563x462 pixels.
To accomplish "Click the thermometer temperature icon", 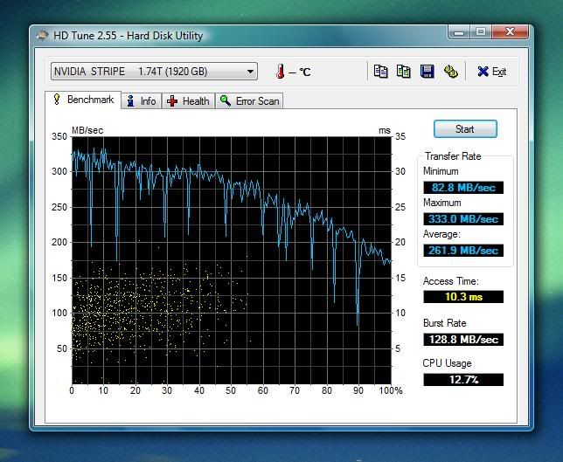I will tap(280, 72).
